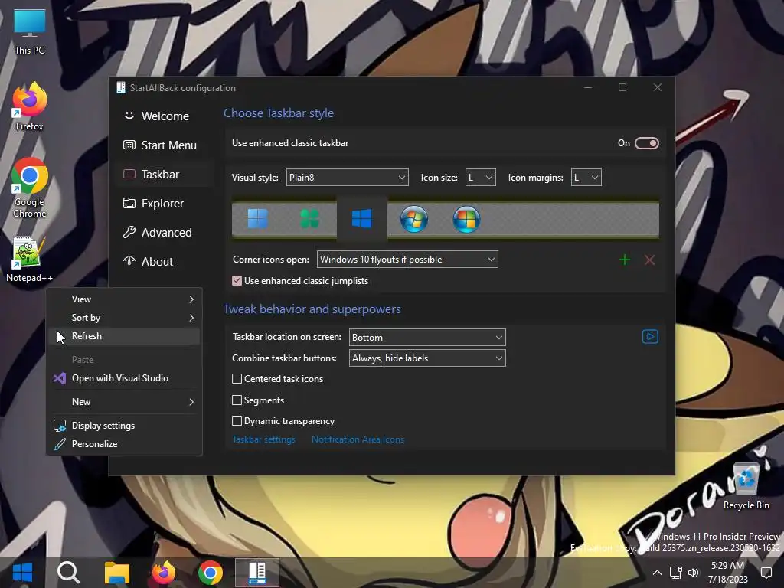Select the Recycle Bin desktop icon
The height and width of the screenshot is (588, 784).
746,486
